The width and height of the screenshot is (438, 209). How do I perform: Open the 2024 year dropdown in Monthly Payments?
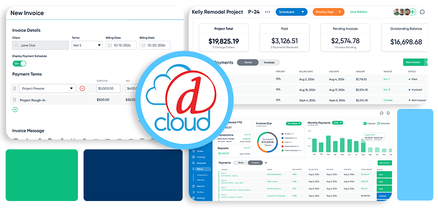[338, 123]
